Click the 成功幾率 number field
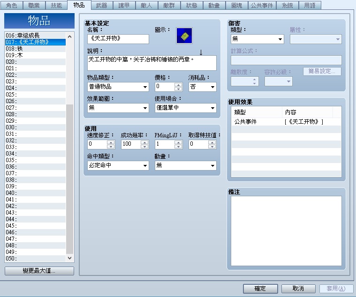This screenshot has width=356, height=297. tap(131, 144)
